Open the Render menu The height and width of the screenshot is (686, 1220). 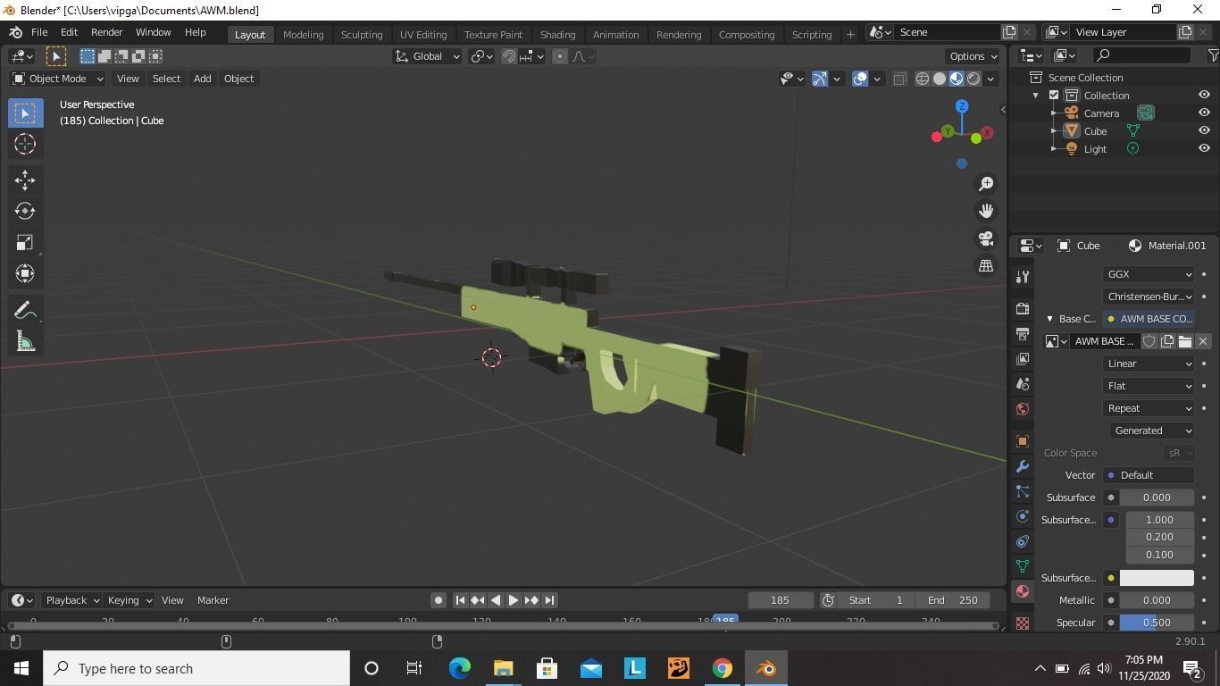coord(106,32)
